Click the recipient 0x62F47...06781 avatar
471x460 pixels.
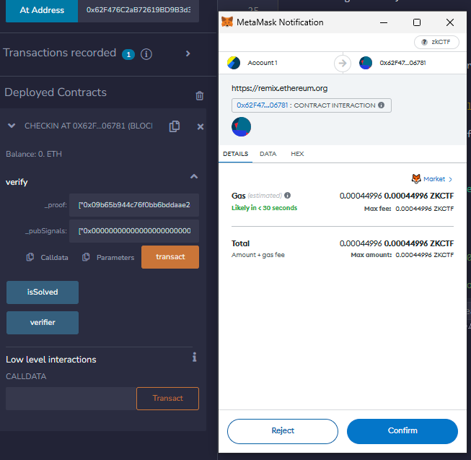pyautogui.click(x=366, y=63)
